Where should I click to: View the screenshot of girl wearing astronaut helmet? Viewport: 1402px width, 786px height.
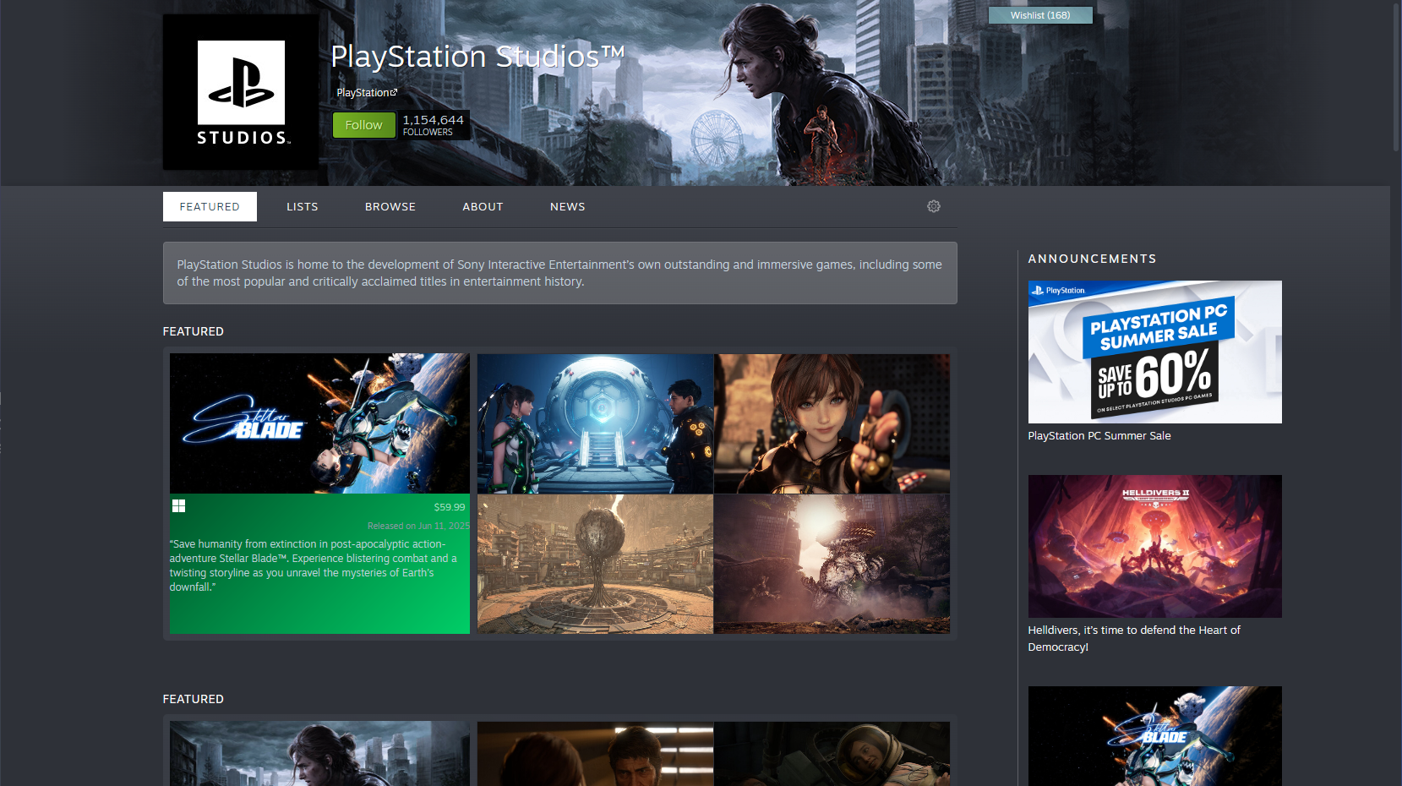coord(832,754)
